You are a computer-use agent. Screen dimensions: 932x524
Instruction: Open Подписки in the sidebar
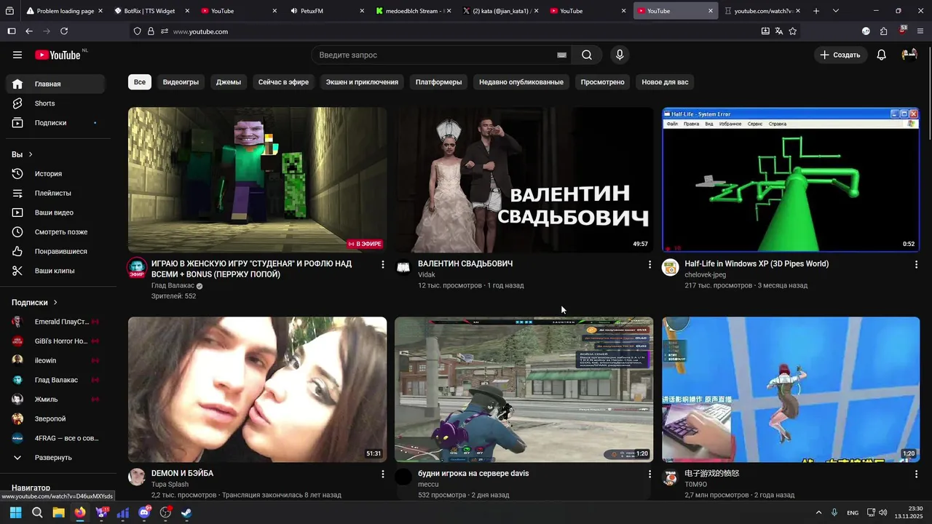click(56, 123)
